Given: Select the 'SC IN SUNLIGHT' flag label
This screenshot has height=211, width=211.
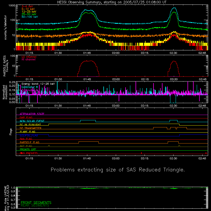Looking at the screenshot, I should (x=30, y=124).
